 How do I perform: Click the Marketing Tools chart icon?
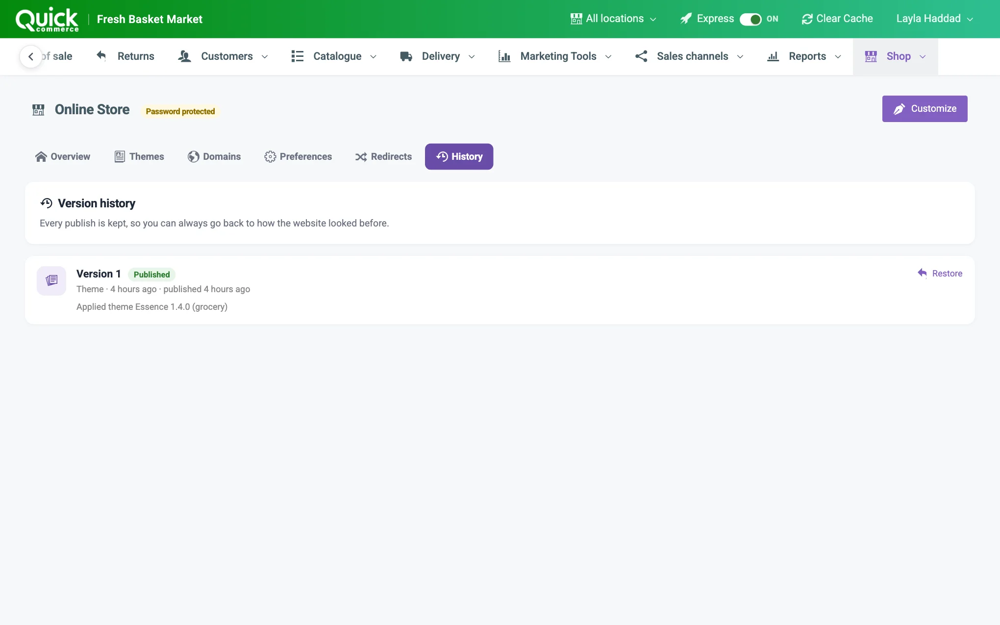pos(504,56)
